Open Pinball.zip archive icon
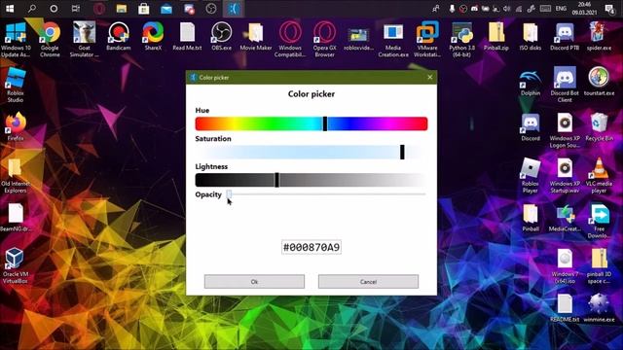 tap(496, 37)
